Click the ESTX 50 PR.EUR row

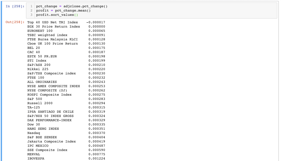point(66,57)
